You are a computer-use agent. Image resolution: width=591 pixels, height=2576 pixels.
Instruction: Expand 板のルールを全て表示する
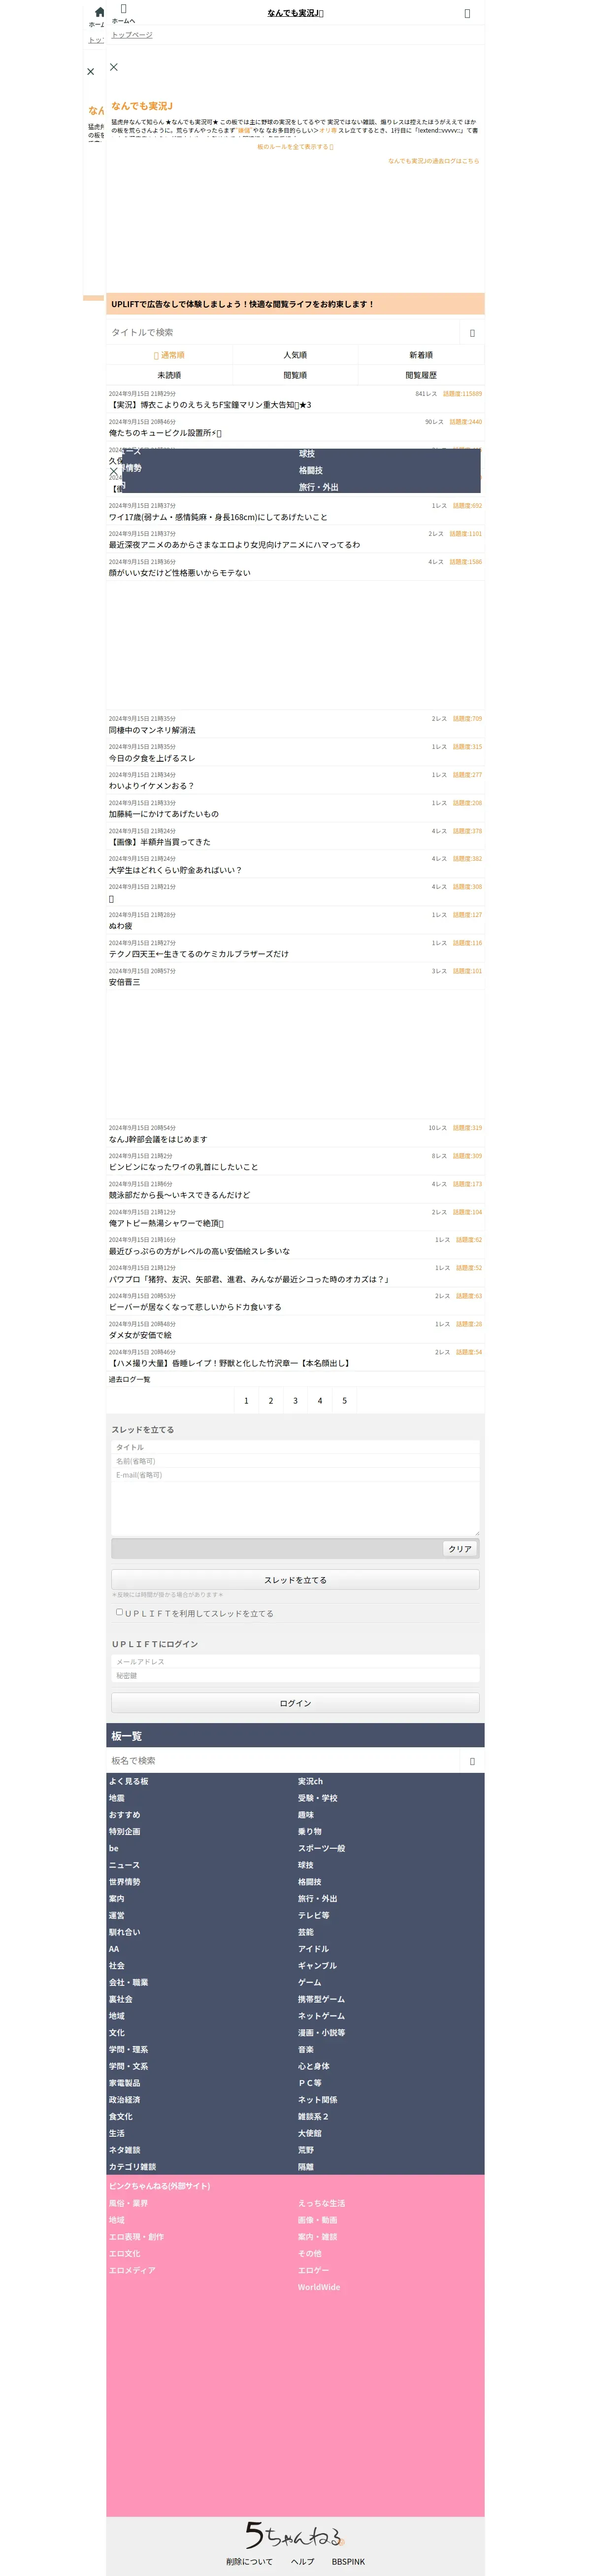(295, 147)
